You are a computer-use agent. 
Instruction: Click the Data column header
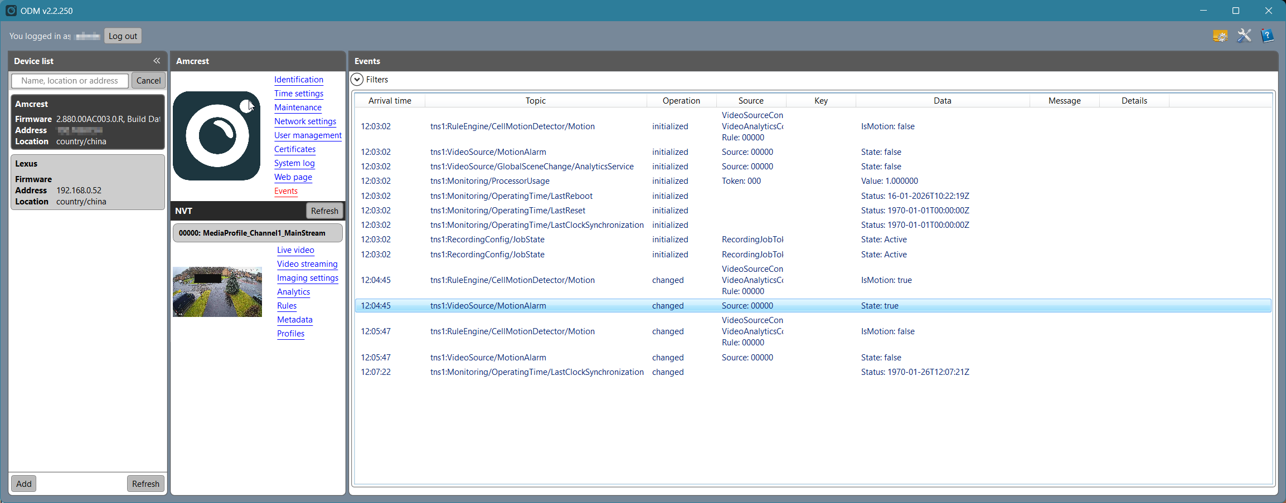pos(942,101)
